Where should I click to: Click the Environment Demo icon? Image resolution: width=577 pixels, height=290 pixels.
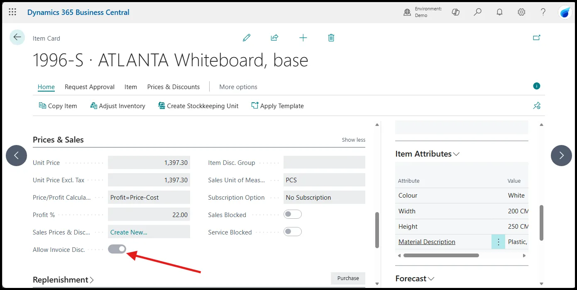tap(407, 12)
